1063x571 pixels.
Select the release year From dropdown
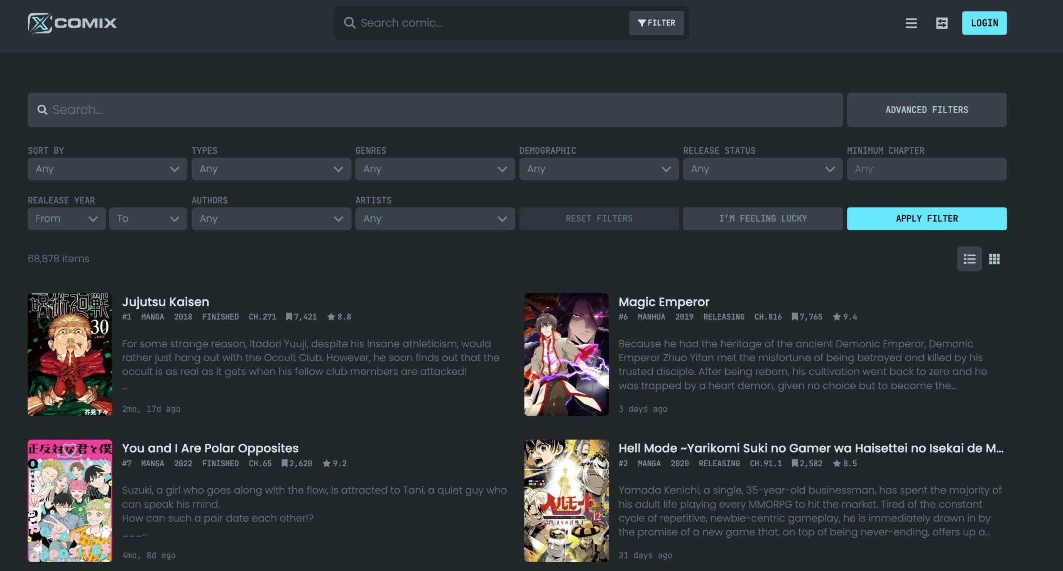(x=66, y=219)
